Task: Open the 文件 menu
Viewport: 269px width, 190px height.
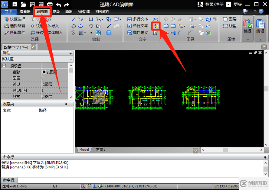Action: [x=8, y=11]
